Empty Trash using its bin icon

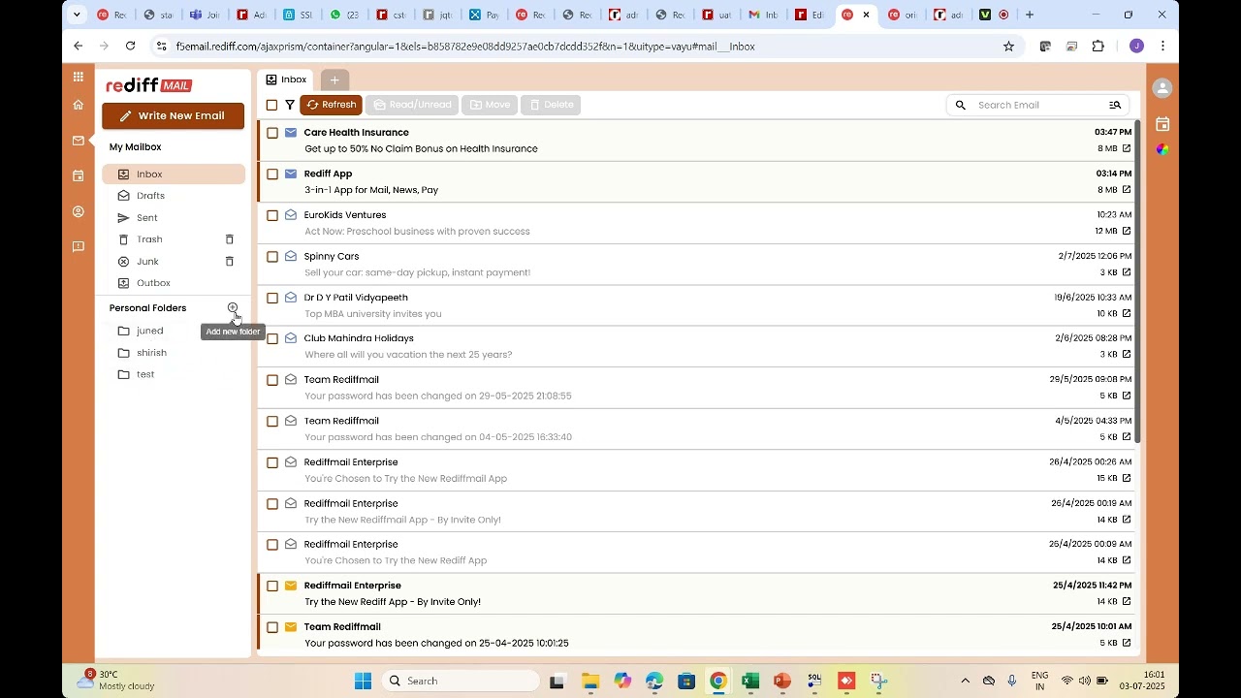(x=230, y=239)
